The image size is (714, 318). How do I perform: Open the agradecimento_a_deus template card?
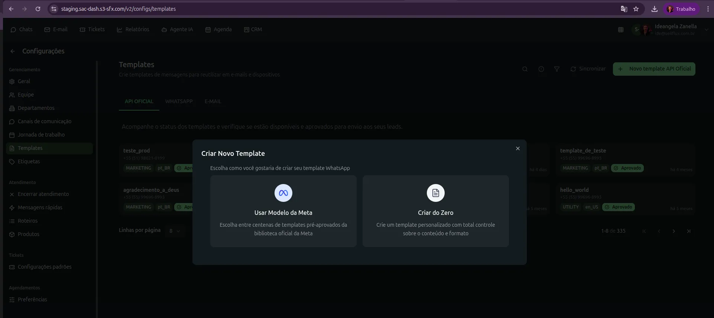coord(156,199)
